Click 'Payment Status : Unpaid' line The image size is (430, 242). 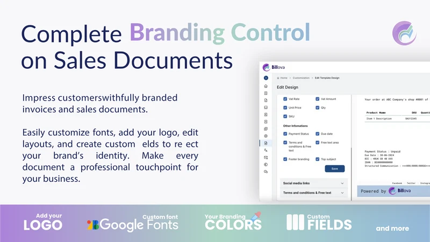[x=382, y=152]
